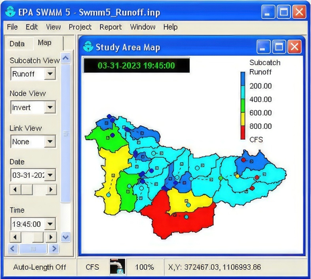Click the CFS flow units status
The width and height of the screenshot is (311, 279).
(x=92, y=267)
